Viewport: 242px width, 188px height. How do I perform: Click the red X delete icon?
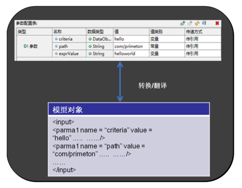(x=217, y=23)
